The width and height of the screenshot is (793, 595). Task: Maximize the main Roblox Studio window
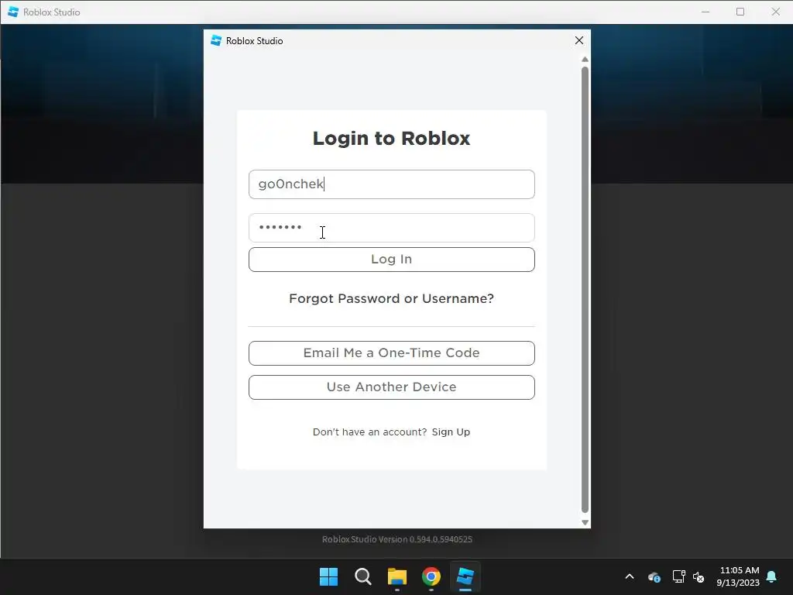click(740, 12)
